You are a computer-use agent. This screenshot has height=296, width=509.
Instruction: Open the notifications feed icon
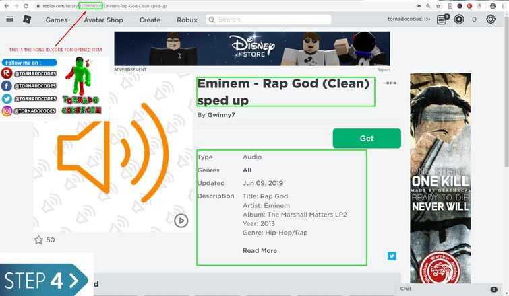point(442,20)
